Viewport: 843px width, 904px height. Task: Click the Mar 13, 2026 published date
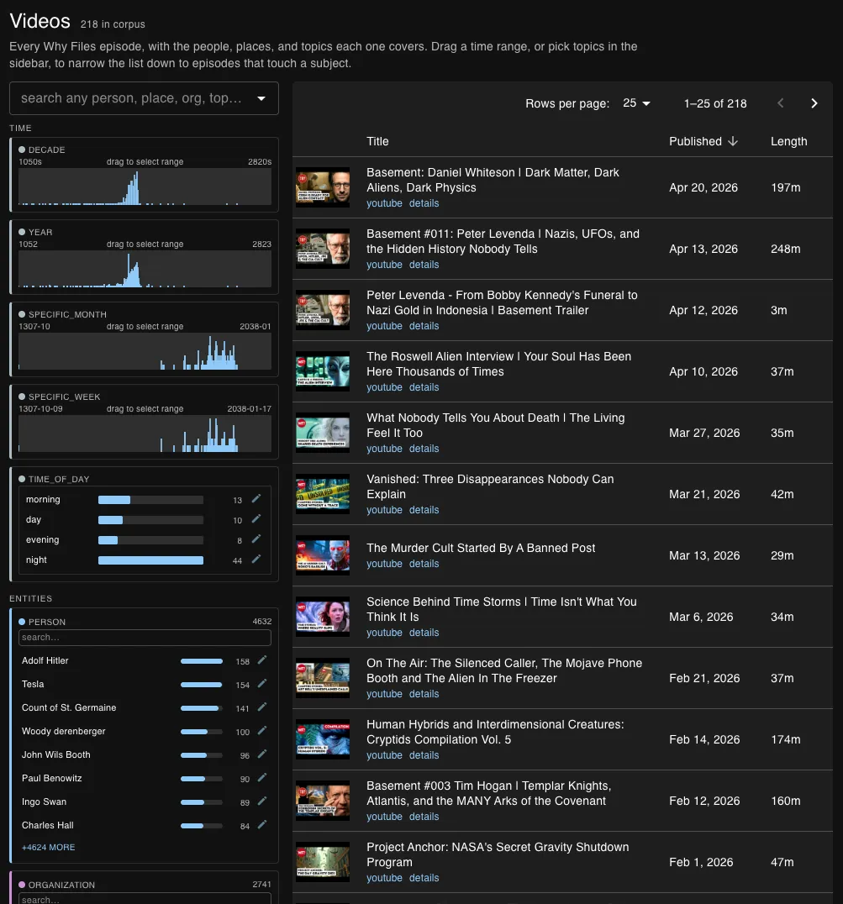click(704, 556)
